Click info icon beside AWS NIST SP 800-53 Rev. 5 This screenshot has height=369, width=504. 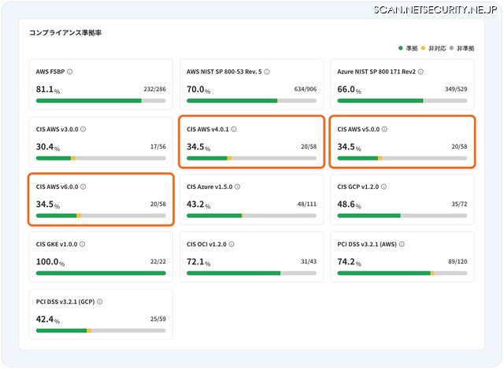[x=267, y=72]
